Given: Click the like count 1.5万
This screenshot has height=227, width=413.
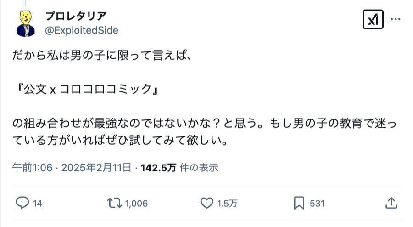Looking at the screenshot, I should (227, 203).
